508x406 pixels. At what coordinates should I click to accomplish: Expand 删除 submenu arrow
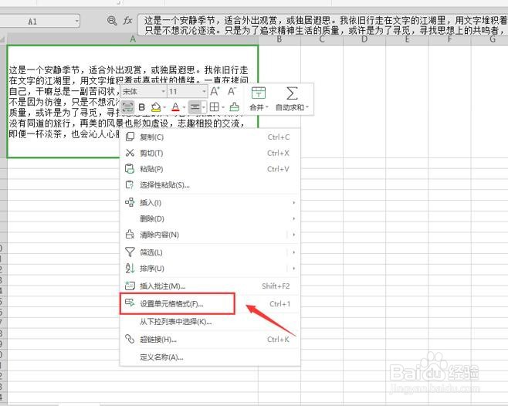tap(293, 218)
